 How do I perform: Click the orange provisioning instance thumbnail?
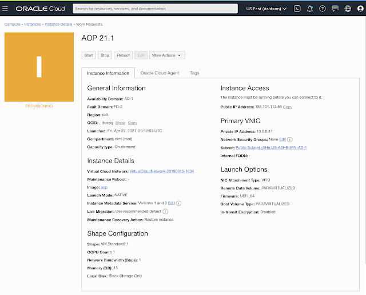39,67
